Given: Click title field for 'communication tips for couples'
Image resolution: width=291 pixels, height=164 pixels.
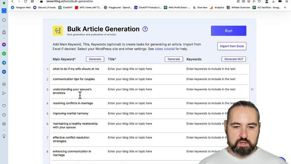Looking at the screenshot, I should point(145,79).
